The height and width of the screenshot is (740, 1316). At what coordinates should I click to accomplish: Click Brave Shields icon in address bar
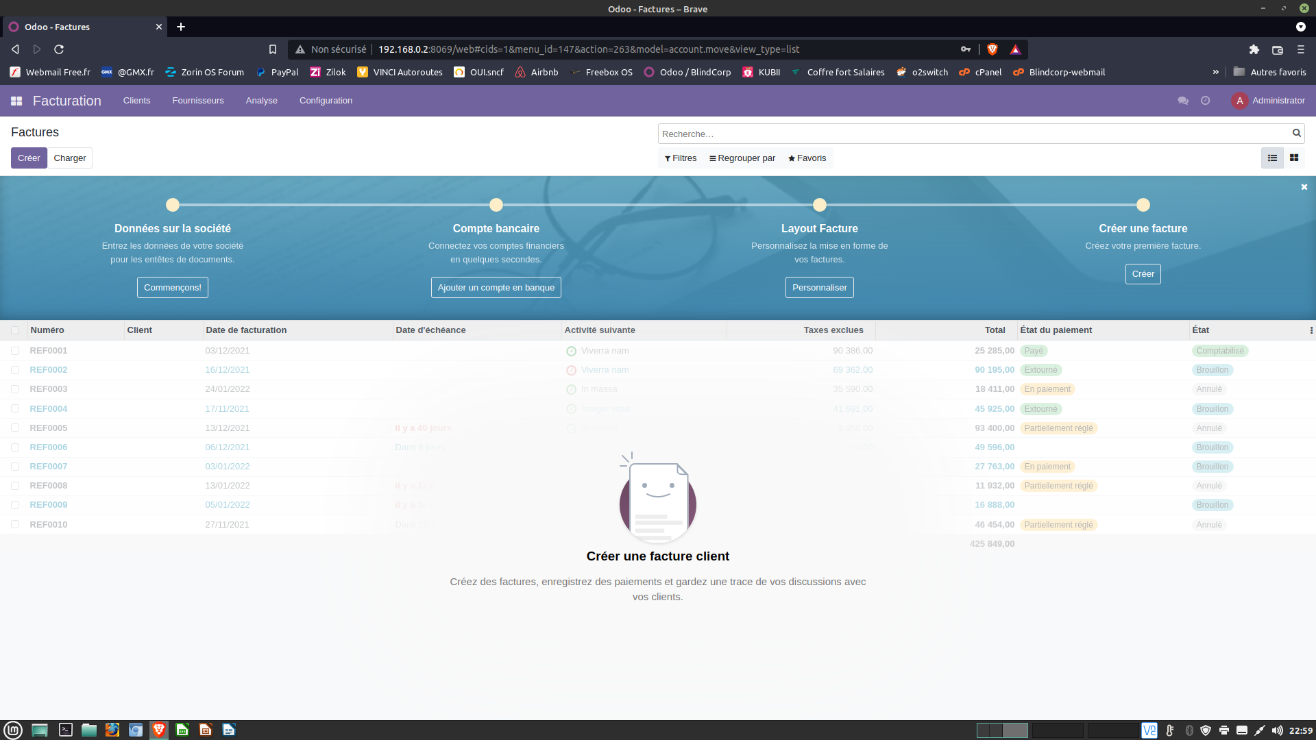pyautogui.click(x=992, y=49)
